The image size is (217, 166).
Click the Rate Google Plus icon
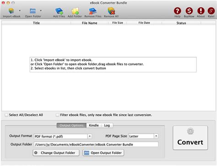coord(211,11)
